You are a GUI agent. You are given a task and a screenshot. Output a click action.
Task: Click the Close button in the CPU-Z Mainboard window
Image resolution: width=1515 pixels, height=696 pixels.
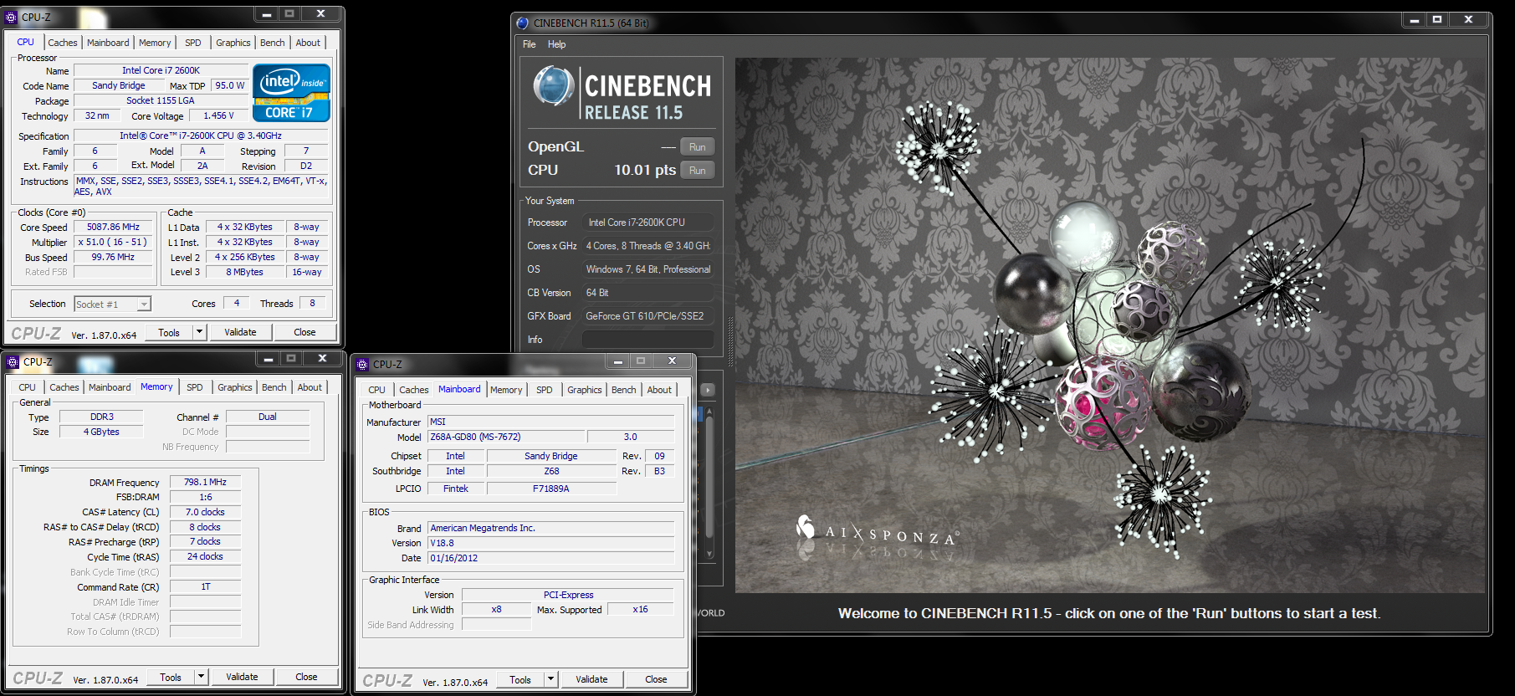pos(656,679)
